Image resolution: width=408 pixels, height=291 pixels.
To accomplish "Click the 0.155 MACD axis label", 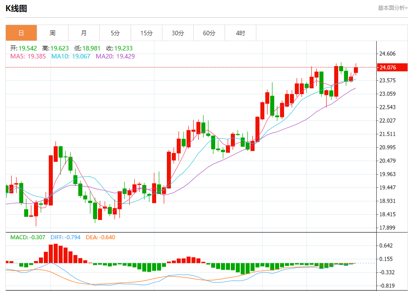I will point(386,259).
